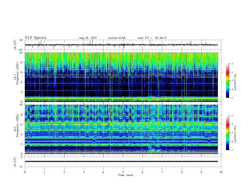The height and width of the screenshot is (193, 249).
Task: Click the ch.2 "Frequency (kHz)" axis label
Action: click(x=17, y=126)
